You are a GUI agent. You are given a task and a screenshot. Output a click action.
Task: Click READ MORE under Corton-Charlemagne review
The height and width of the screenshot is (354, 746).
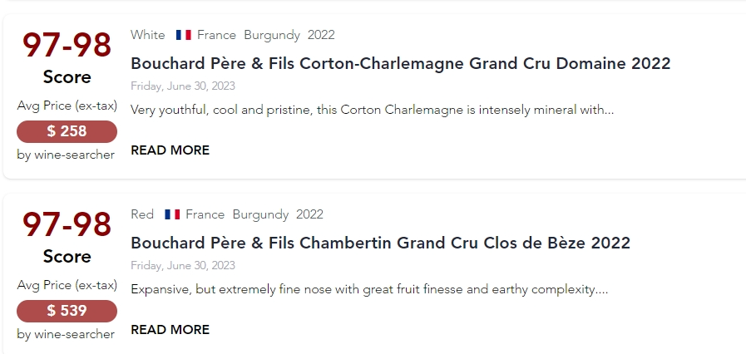(170, 150)
